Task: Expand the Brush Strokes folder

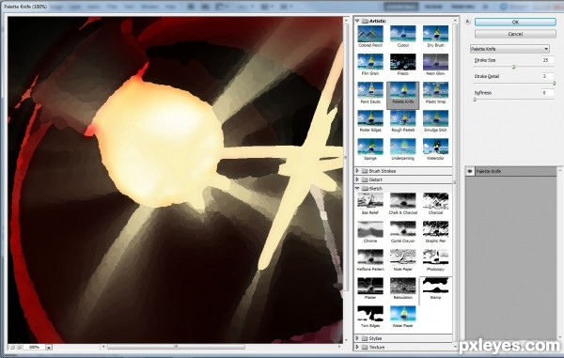Action: coord(357,171)
